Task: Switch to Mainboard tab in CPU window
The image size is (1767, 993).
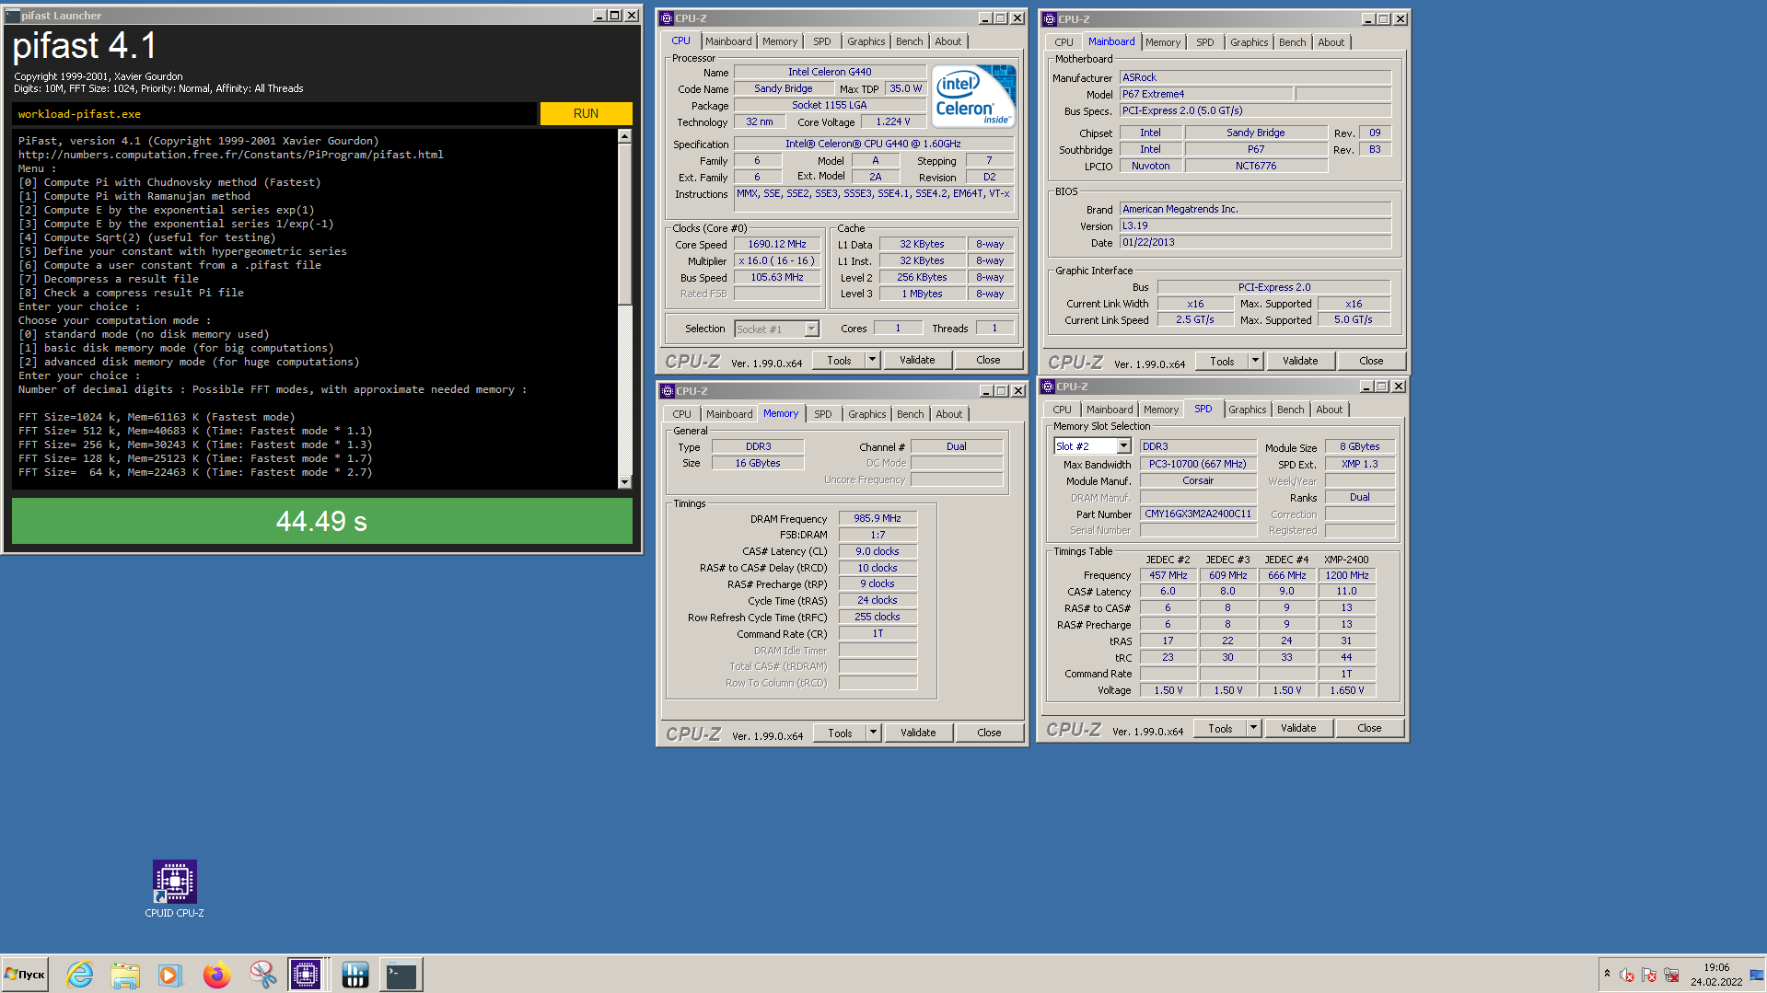Action: (727, 41)
